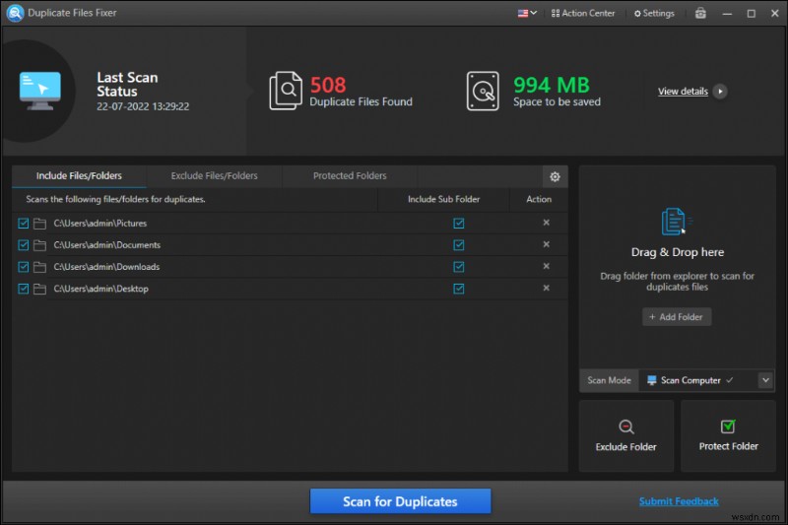
Task: Start Scan for Duplicates
Action: [x=400, y=501]
